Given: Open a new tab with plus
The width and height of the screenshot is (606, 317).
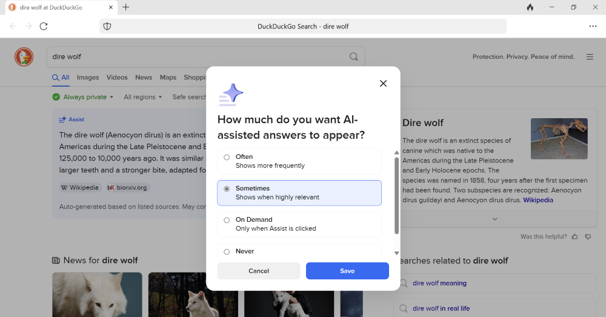Looking at the screenshot, I should [125, 7].
